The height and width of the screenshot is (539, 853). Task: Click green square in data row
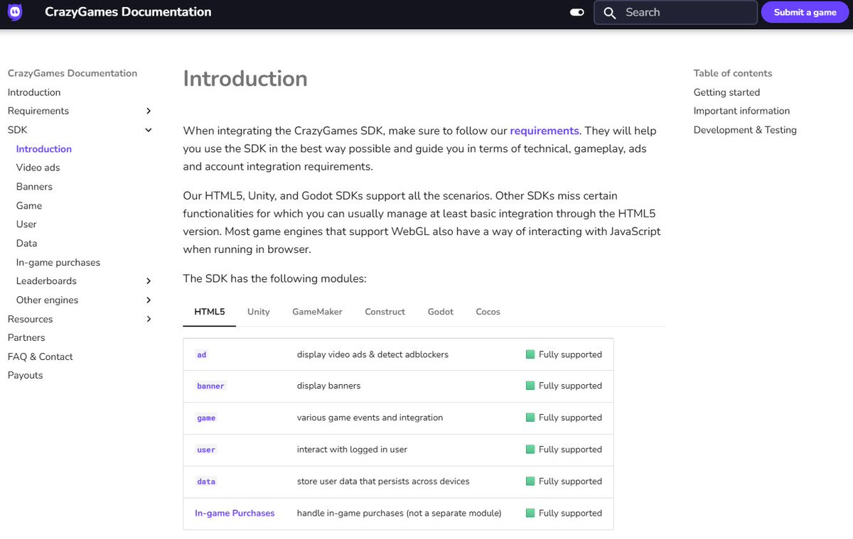pyautogui.click(x=530, y=481)
